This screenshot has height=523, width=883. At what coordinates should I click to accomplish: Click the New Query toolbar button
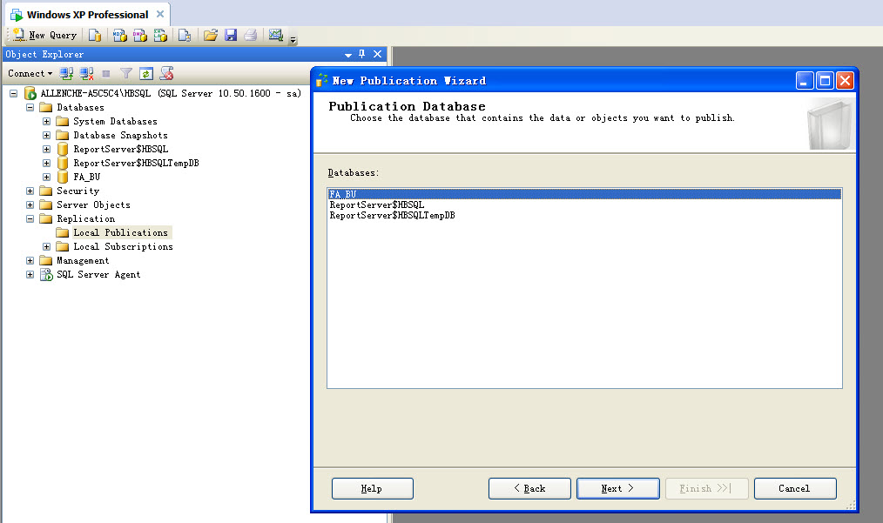(x=44, y=35)
